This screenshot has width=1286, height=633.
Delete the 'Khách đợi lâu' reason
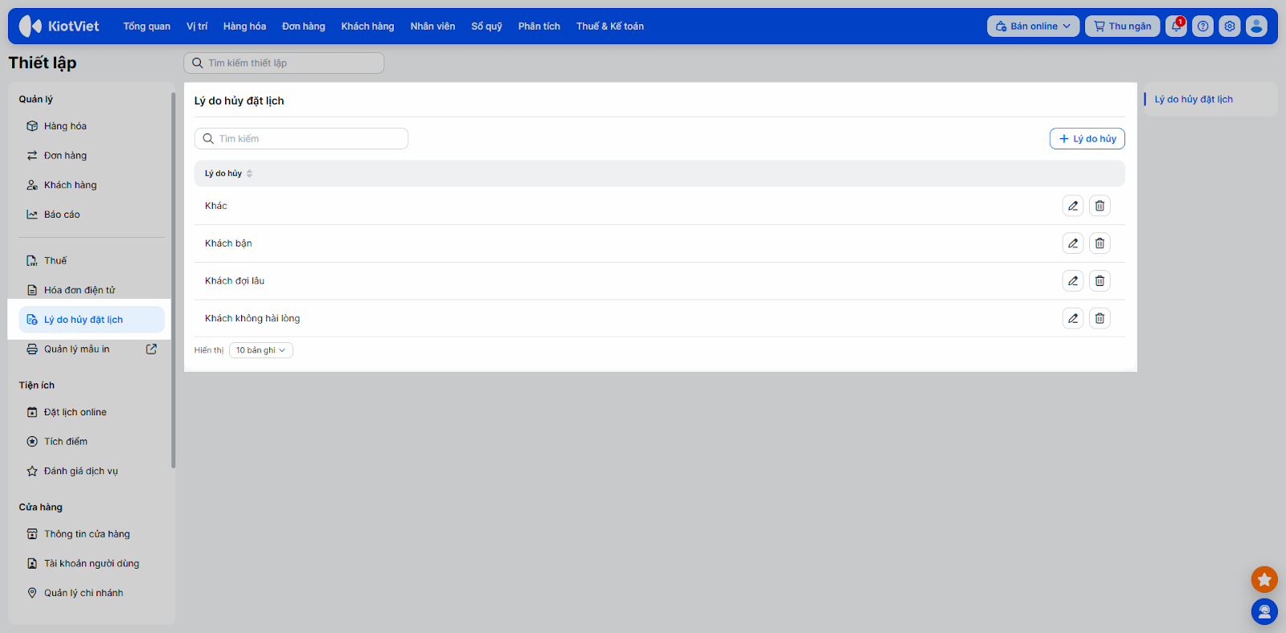pos(1100,280)
